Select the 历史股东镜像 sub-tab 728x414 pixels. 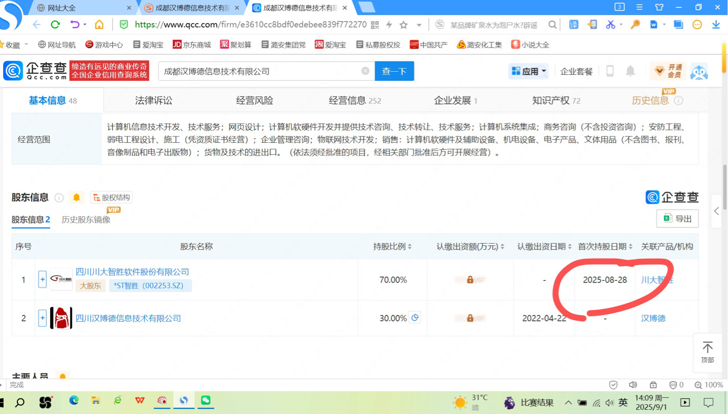coord(86,219)
